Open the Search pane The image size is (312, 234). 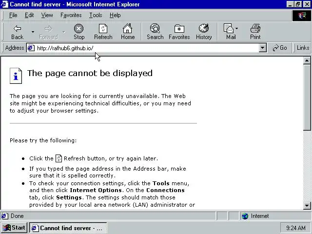point(155,32)
